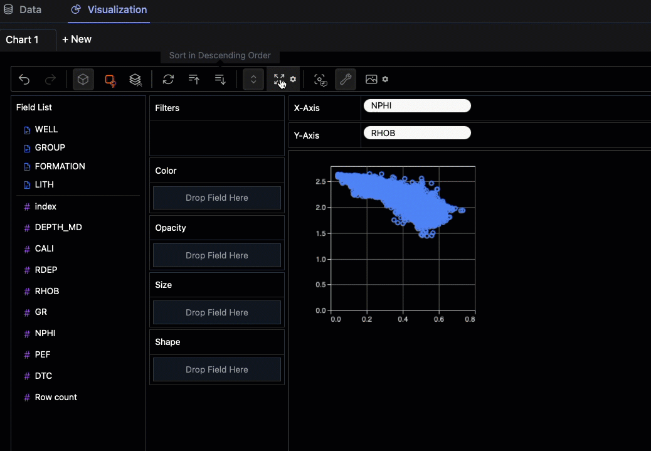Click the undo arrow icon
The image size is (651, 451).
pos(24,80)
